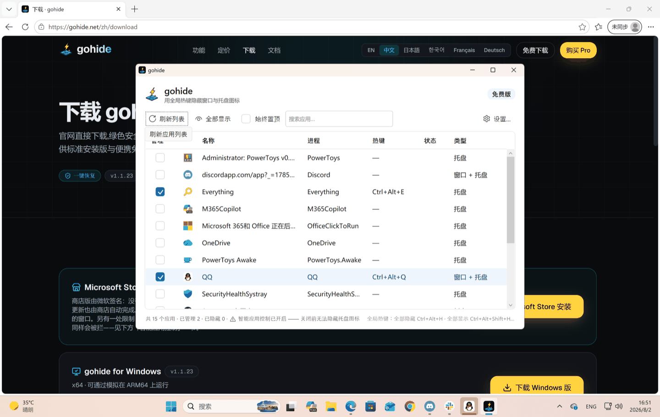Switch site language to Deutsch

(x=494, y=50)
